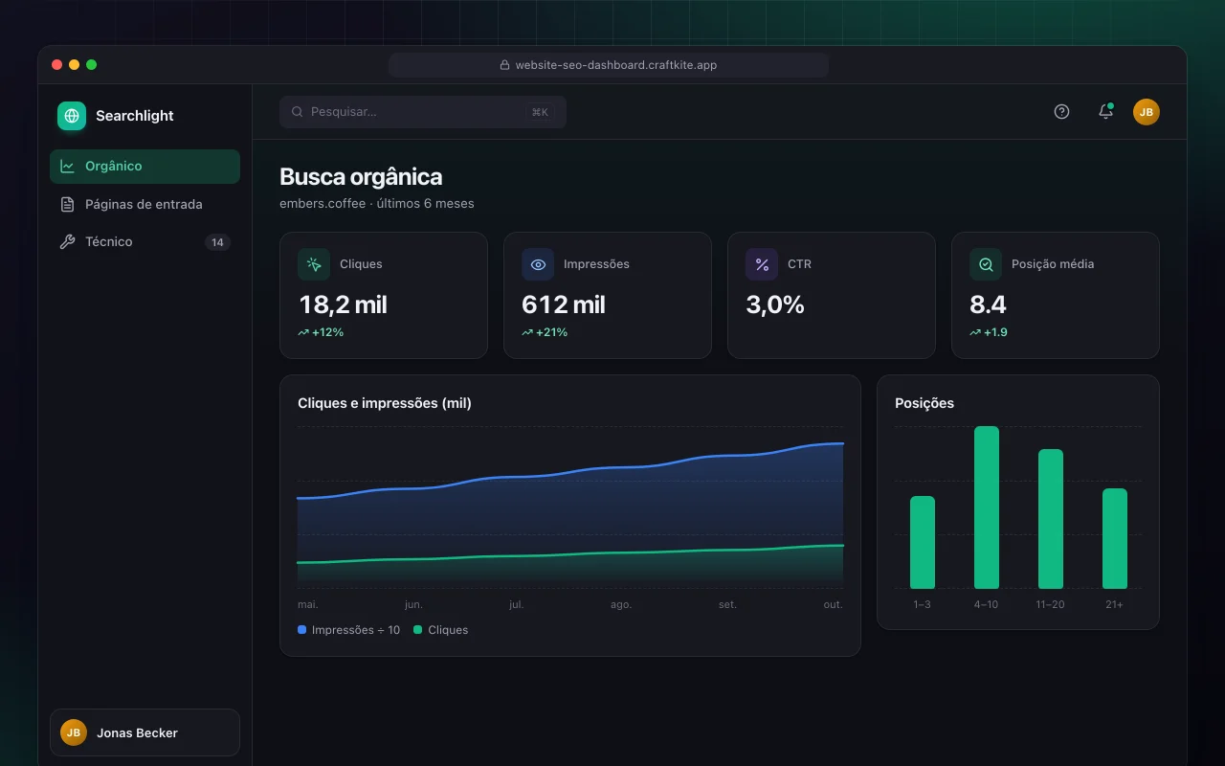
Task: Open the notifications bell icon
Action: click(x=1105, y=112)
